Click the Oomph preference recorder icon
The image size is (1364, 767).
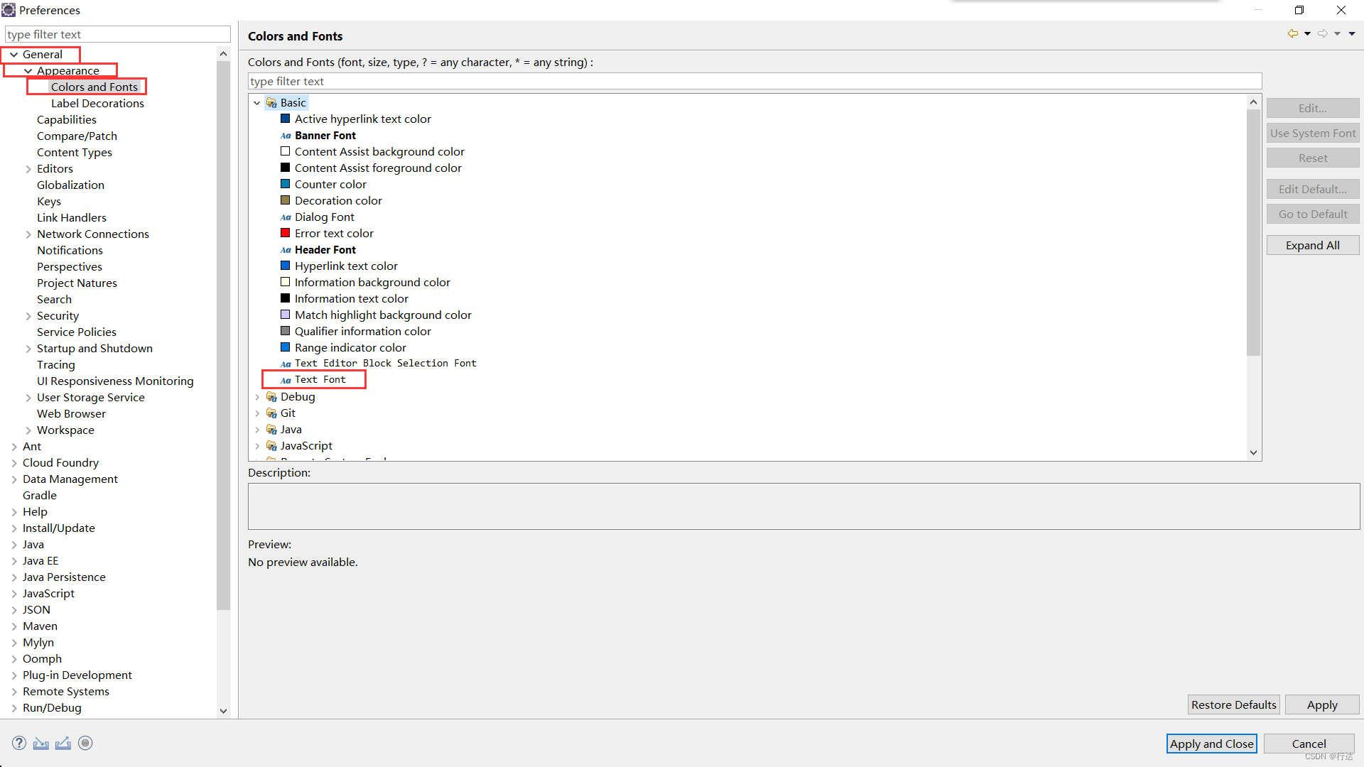tap(85, 743)
